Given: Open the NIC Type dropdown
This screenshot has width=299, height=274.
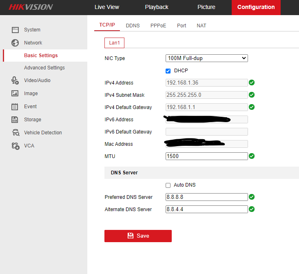Looking at the screenshot, I should pyautogui.click(x=206, y=58).
